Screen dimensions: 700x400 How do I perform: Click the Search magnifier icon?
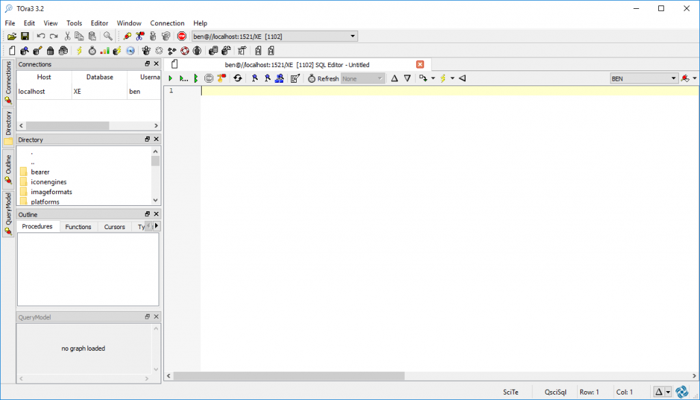tap(108, 36)
